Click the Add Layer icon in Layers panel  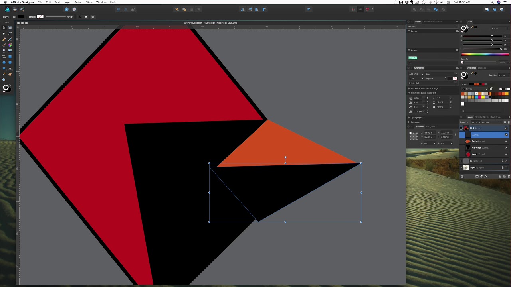click(500, 176)
